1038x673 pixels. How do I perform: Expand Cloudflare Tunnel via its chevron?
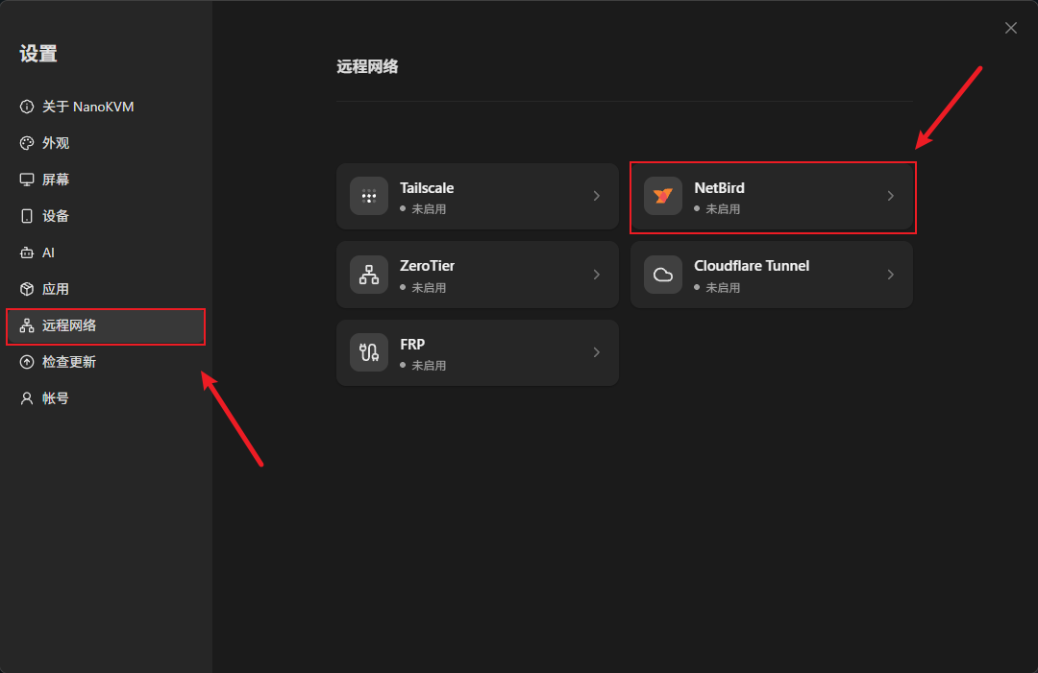[x=890, y=275]
